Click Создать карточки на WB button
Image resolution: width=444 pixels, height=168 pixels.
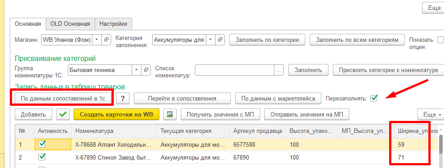pos(116,114)
